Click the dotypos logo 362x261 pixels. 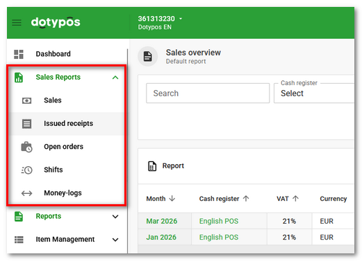click(x=56, y=22)
